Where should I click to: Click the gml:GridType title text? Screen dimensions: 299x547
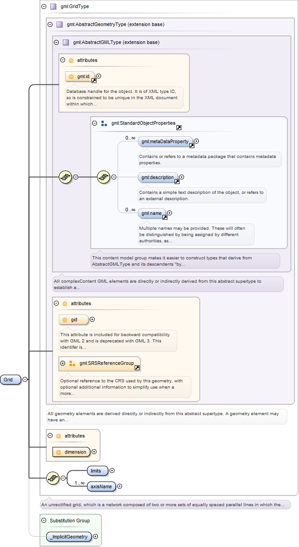coord(75,7)
